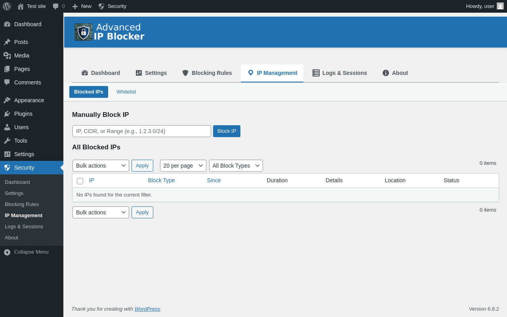The width and height of the screenshot is (507, 317).
Task: Go to Pages using its sidebar icon
Action: 7,69
